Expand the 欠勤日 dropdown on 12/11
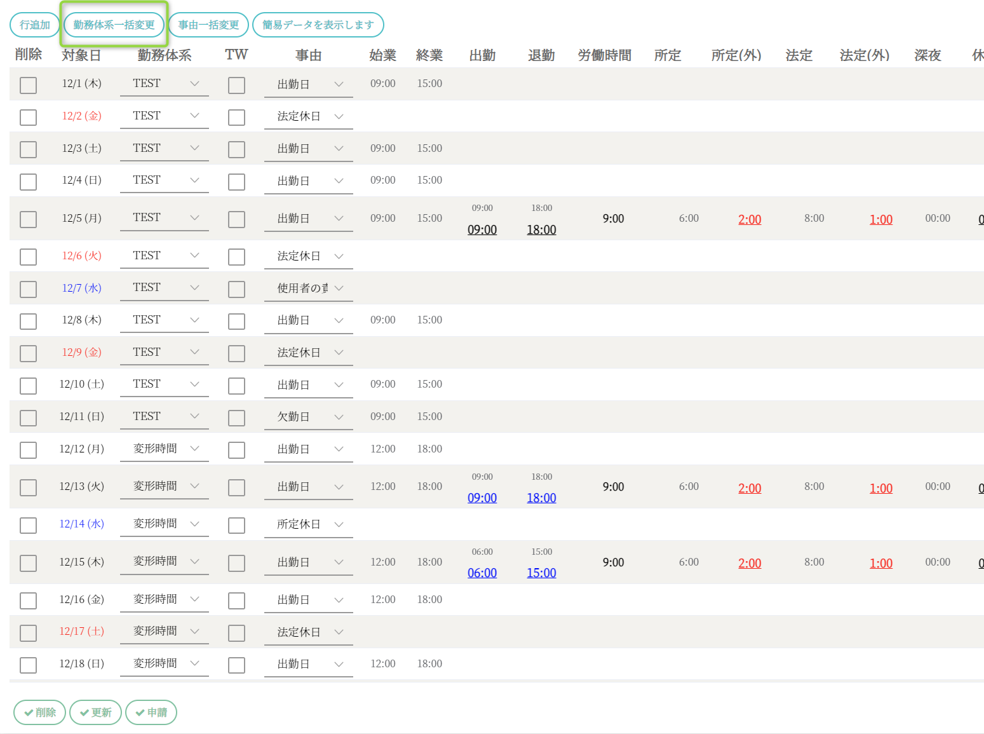This screenshot has height=734, width=984. pos(309,417)
